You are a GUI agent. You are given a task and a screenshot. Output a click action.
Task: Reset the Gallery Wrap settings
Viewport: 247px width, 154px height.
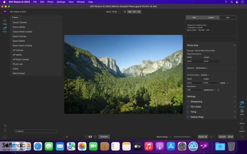[x=234, y=117]
